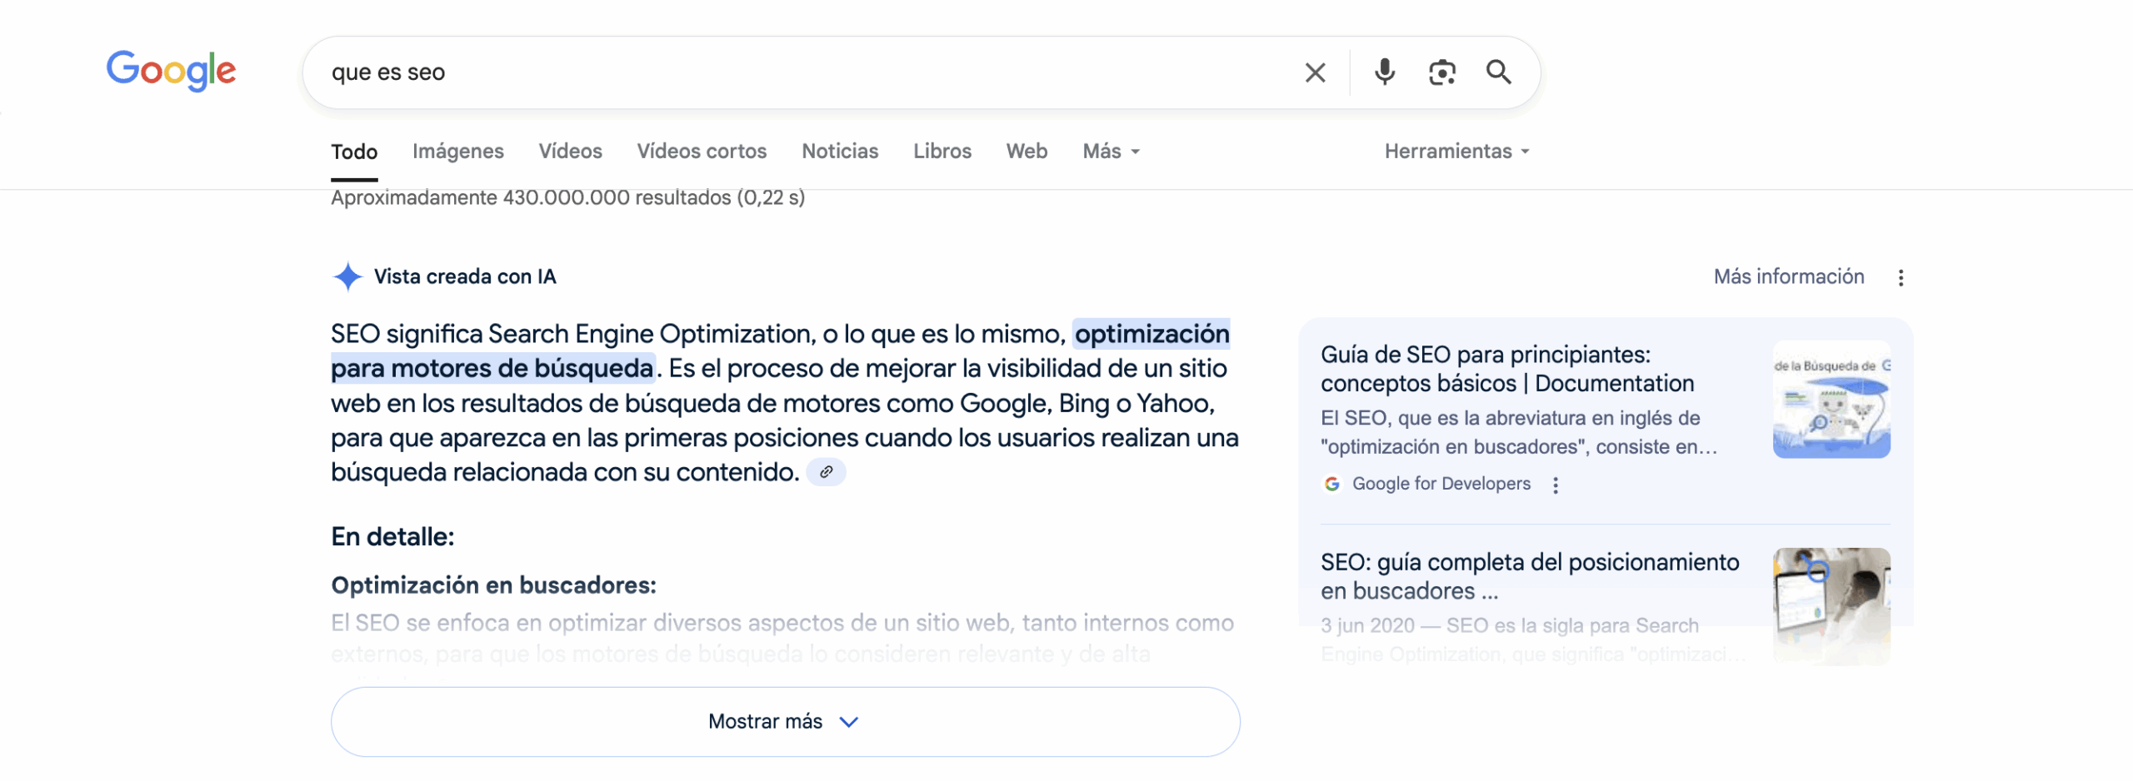Expand AI overview with Mostrar más
This screenshot has width=2133, height=781.
click(x=785, y=722)
